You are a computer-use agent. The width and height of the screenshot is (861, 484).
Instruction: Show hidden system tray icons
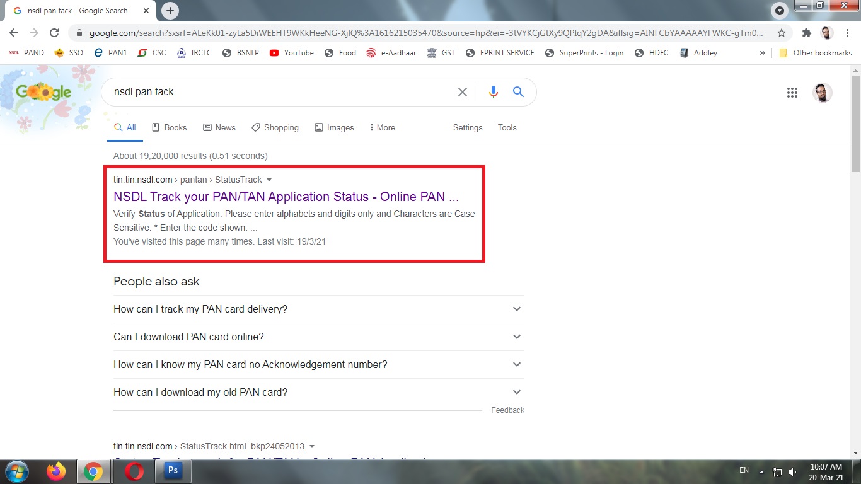[761, 471]
